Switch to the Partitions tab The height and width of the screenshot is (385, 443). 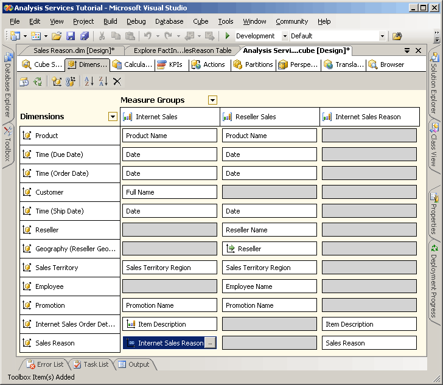(x=253, y=64)
